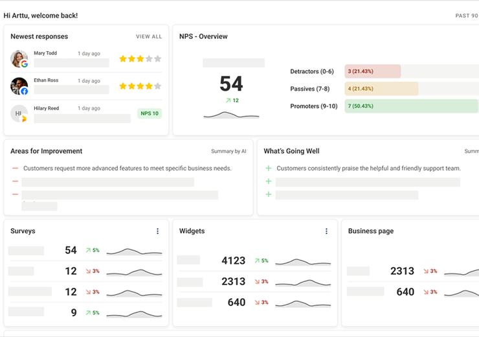Viewport: 479px width, 337px height.
Task: Open the Widgets card three-dot menu
Action: click(x=326, y=231)
